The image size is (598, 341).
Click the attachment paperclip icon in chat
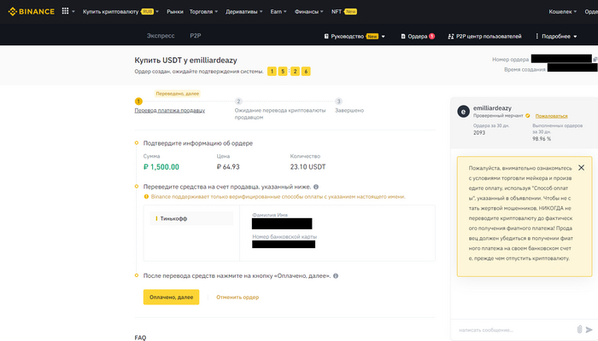[x=580, y=329]
